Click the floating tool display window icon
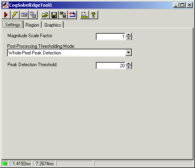This screenshot has width=195, height=168. 33,15
